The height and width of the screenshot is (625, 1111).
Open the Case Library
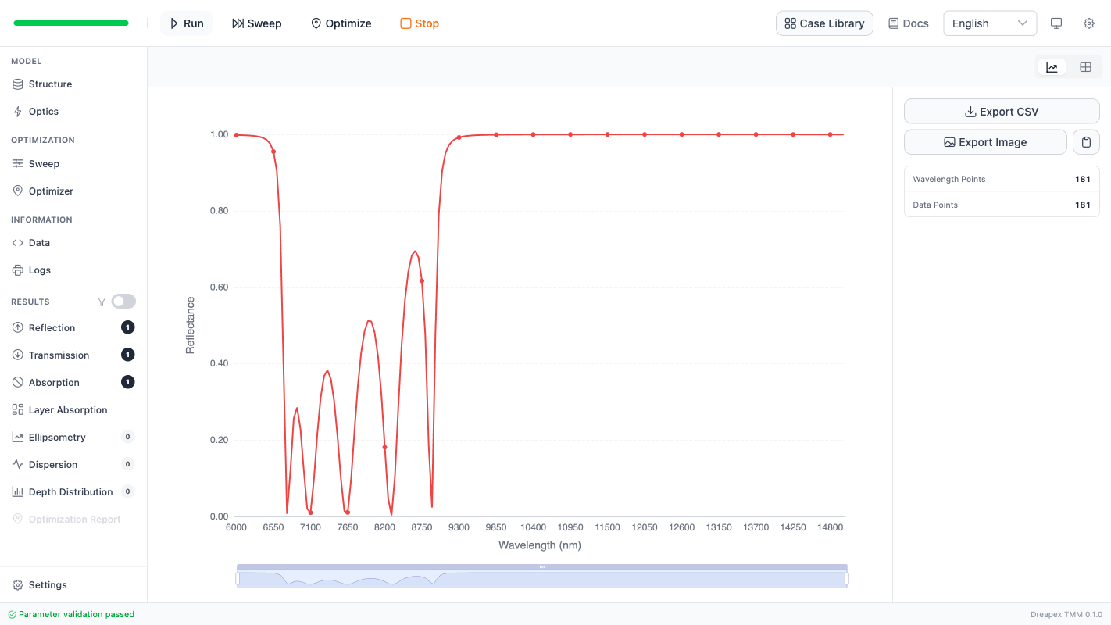[824, 23]
